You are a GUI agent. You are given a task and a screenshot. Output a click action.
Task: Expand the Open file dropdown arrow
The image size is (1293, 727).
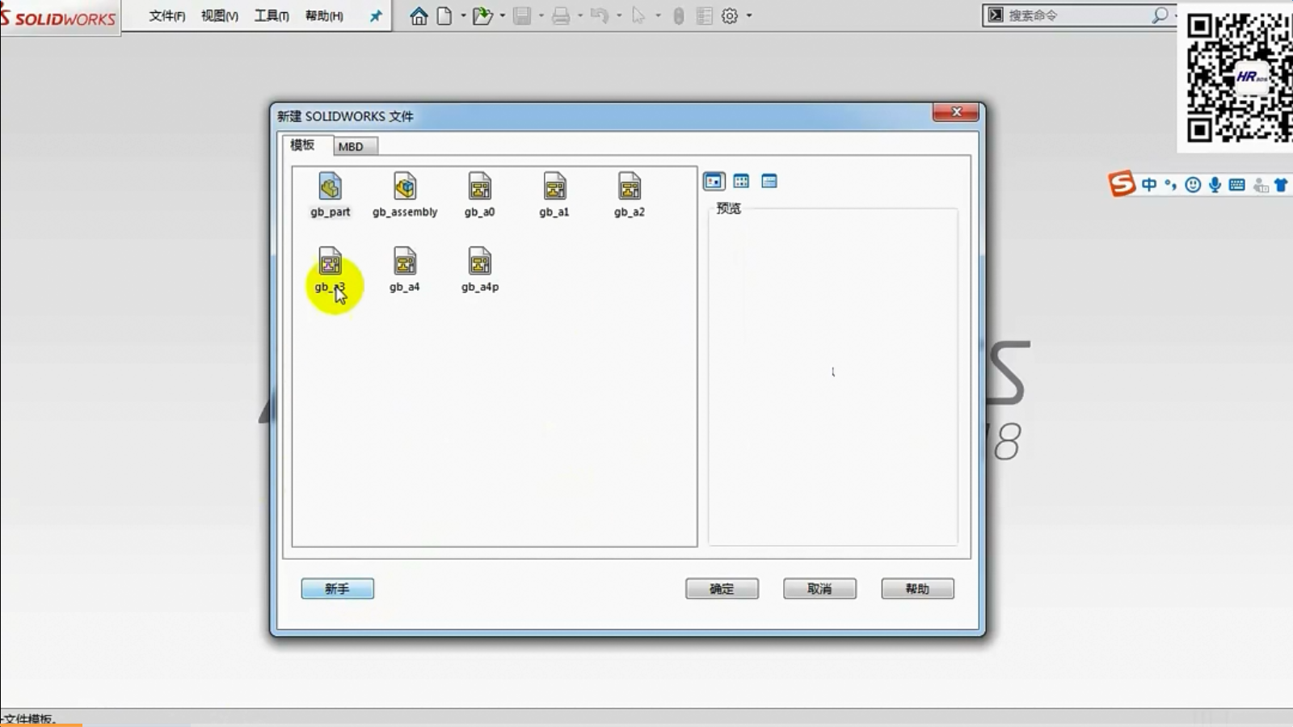point(503,16)
